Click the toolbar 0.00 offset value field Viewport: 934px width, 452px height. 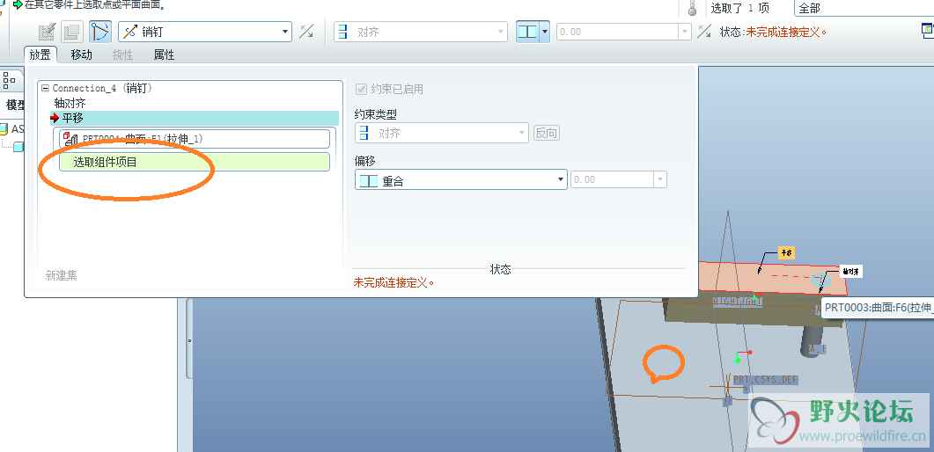[x=618, y=32]
